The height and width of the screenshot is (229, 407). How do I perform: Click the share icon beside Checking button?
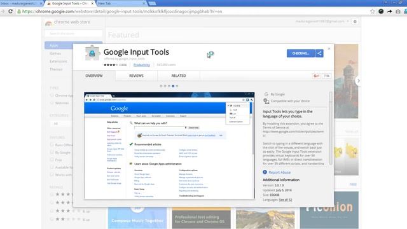pyautogui.click(x=319, y=53)
